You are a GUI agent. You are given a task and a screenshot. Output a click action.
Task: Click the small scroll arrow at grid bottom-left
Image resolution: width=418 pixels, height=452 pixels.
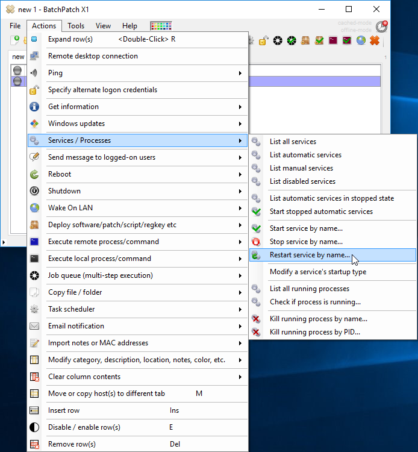(x=4, y=242)
